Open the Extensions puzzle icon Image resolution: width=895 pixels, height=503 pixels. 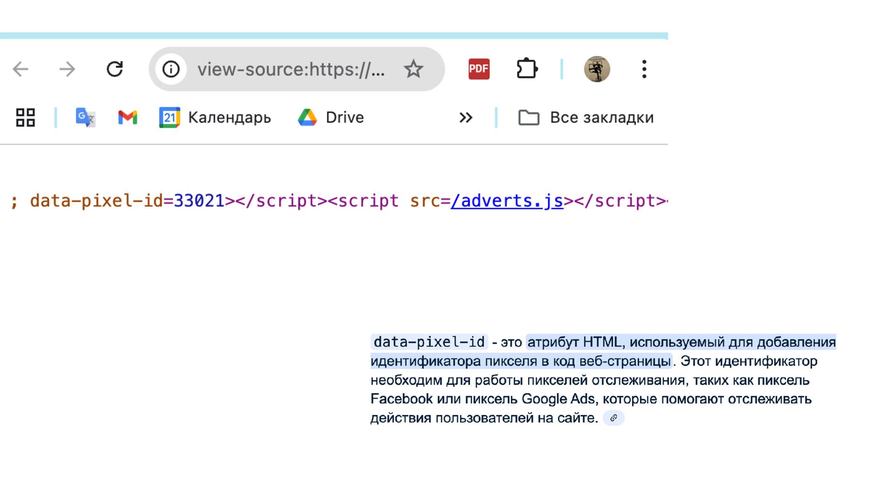coord(527,69)
